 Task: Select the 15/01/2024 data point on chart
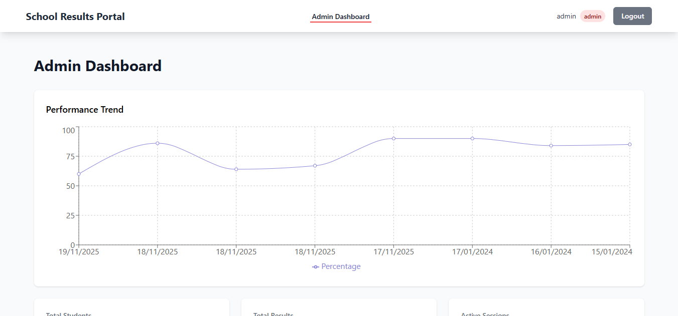[x=630, y=144]
